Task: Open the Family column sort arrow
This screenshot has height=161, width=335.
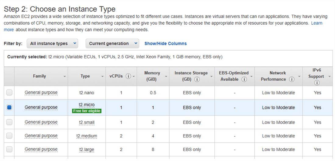Action: click(65, 76)
